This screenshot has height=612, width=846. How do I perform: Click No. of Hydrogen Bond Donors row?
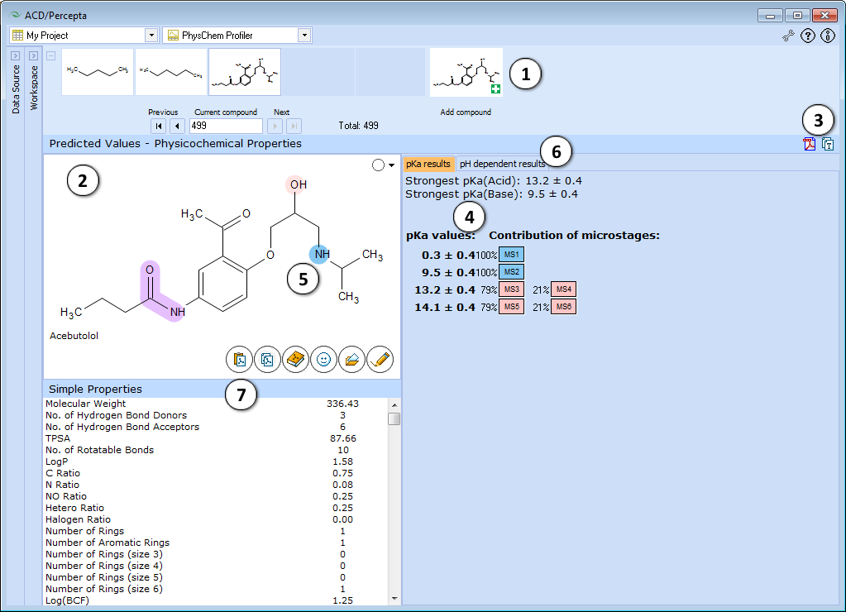click(215, 415)
